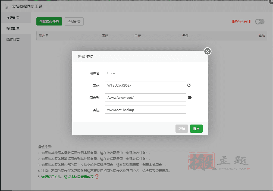Open the 全局配置 button
This screenshot has height=191, width=273.
click(x=74, y=21)
